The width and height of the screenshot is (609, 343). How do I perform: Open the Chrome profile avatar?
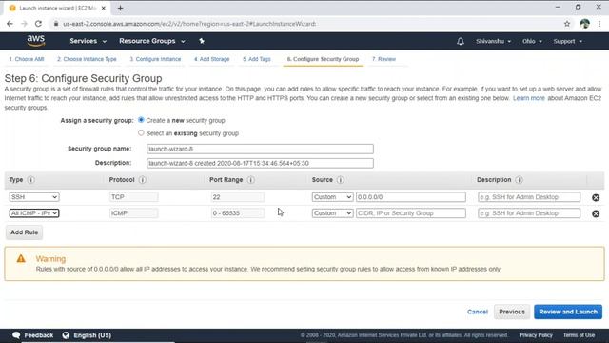(584, 24)
